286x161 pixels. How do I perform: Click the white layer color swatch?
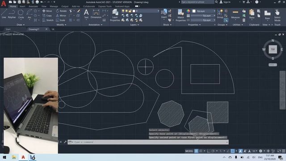pyautogui.click(x=134, y=11)
